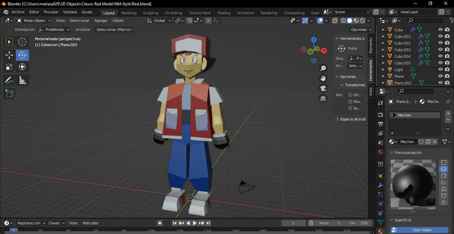Switch to the UV Editing workspace tab
This screenshot has width=454, height=234.
(x=174, y=13)
